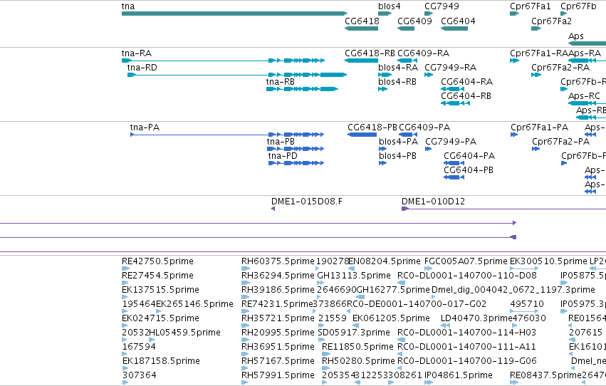Screen dimensions: 606x386
Task: Click EST RE42750.5prime
Action: point(157,261)
